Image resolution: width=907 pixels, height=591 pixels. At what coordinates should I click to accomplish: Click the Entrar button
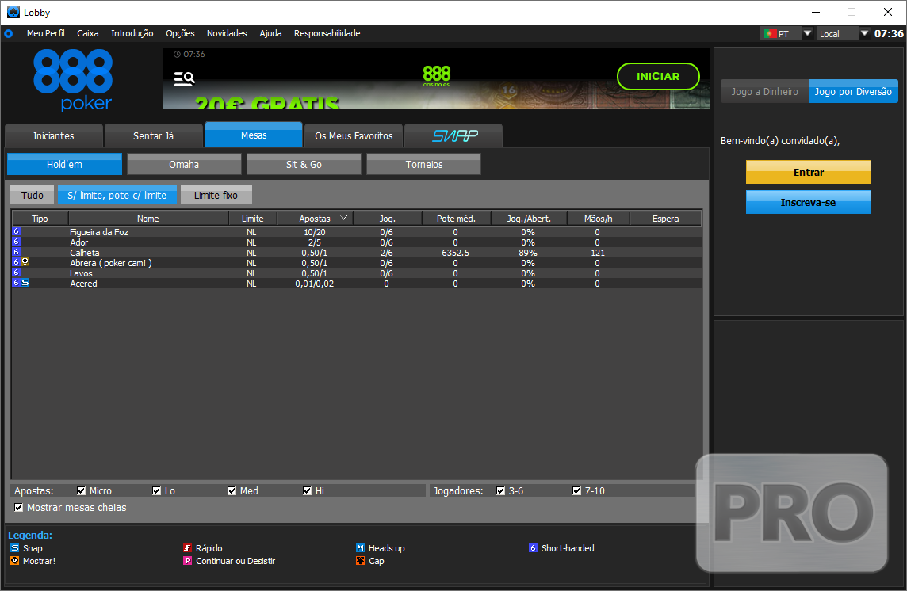pos(808,173)
